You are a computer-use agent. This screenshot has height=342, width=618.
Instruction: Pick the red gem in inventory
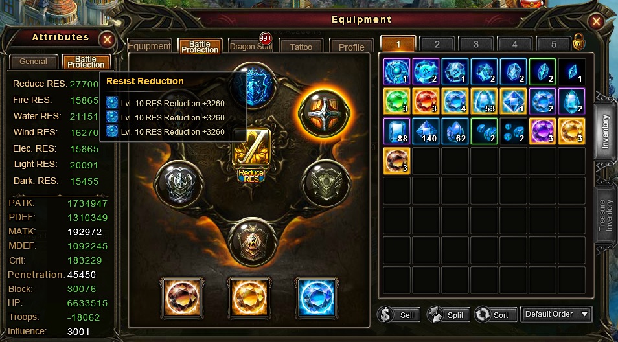[x=426, y=101]
